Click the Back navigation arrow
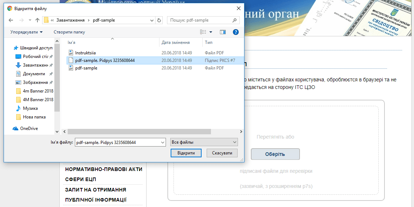The height and width of the screenshot is (207, 414). click(11, 20)
